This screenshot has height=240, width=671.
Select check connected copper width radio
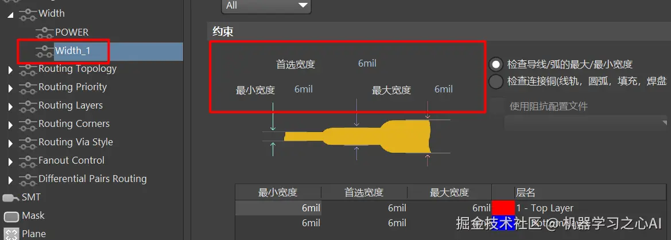click(496, 82)
